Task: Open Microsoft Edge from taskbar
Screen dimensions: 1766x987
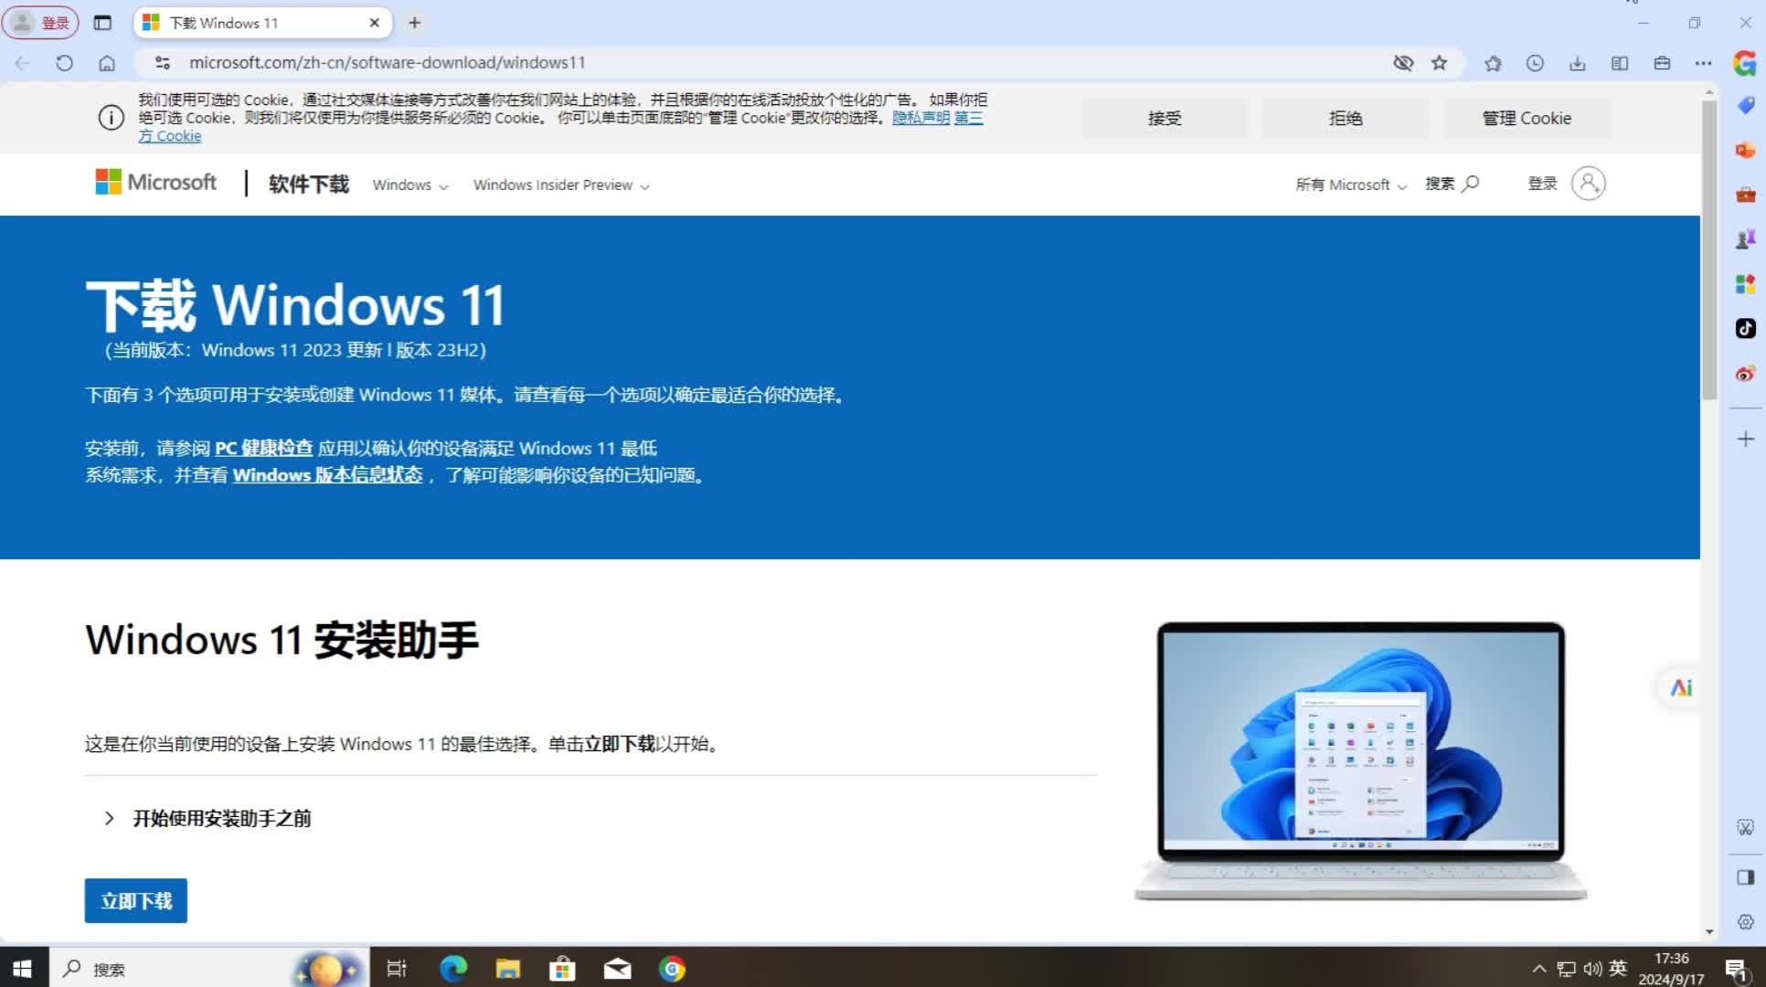Action: pyautogui.click(x=453, y=968)
